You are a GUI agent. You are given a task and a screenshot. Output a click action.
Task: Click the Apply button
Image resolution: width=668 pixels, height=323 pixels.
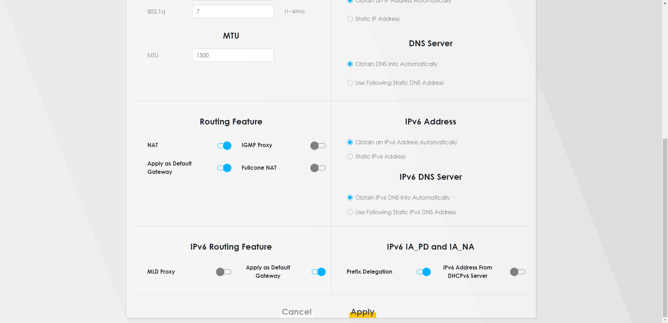[x=362, y=312]
